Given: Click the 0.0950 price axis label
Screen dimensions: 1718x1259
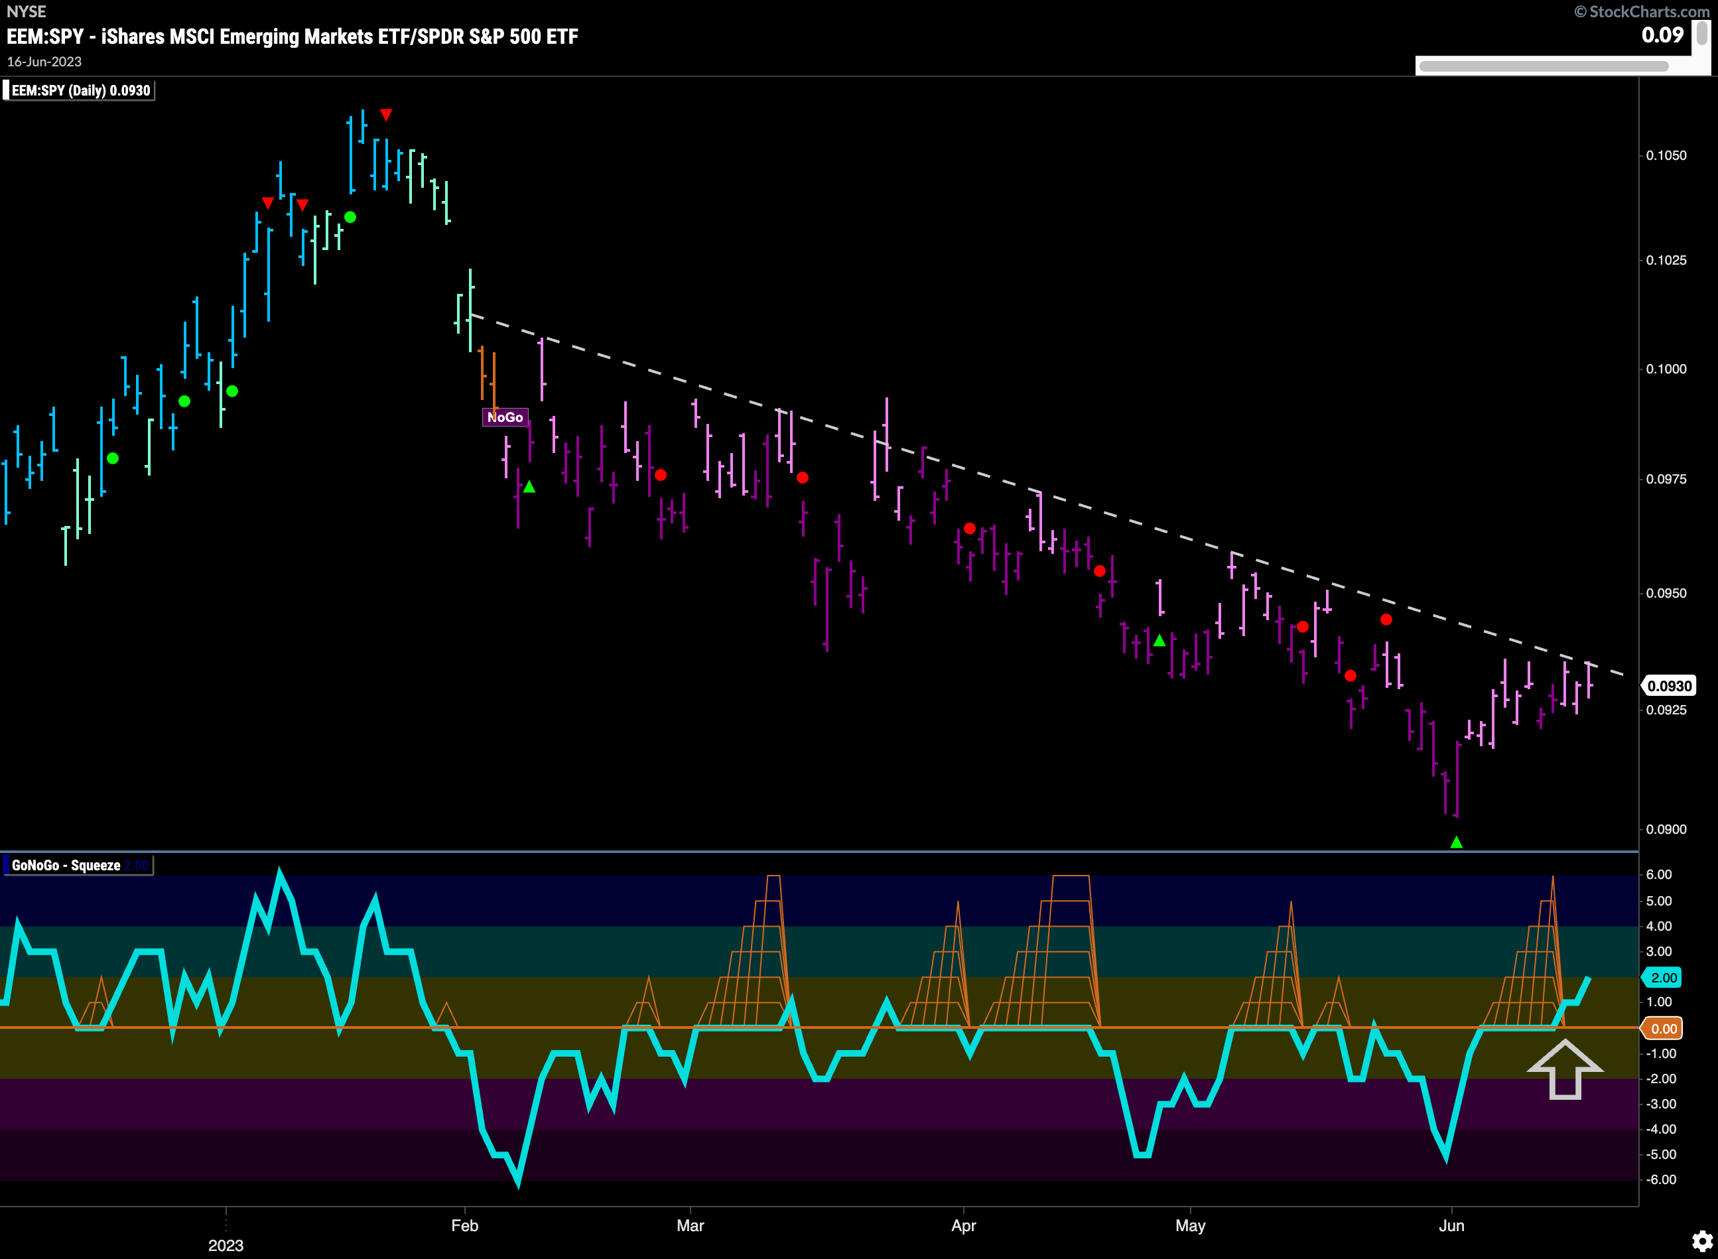Looking at the screenshot, I should coord(1666,593).
